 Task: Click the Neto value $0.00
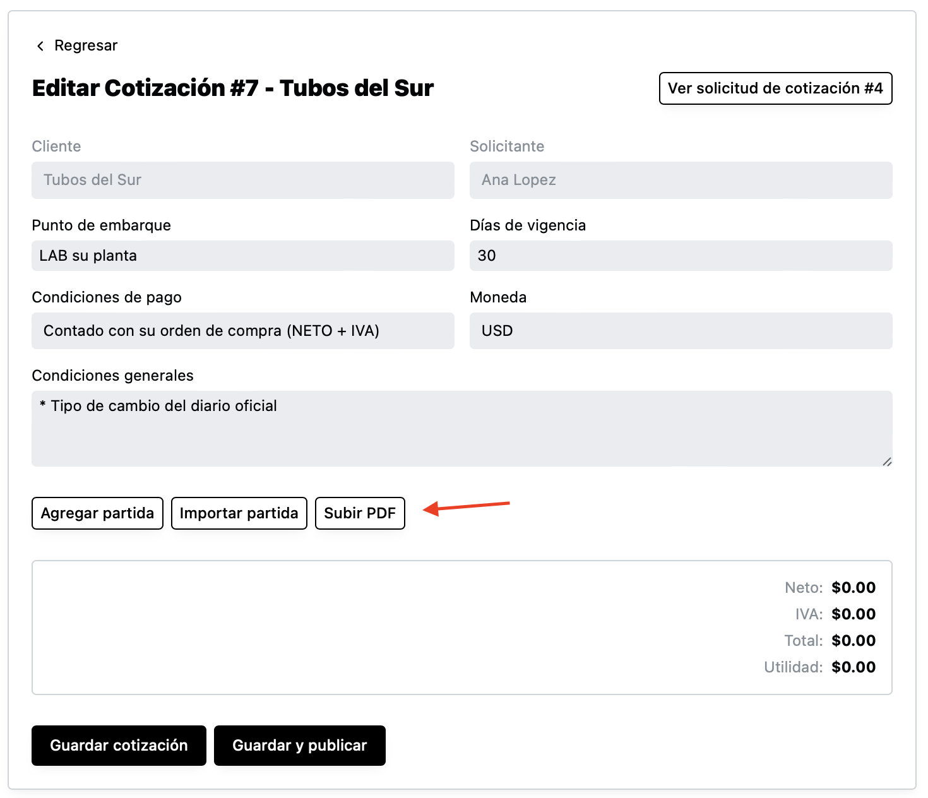click(854, 588)
